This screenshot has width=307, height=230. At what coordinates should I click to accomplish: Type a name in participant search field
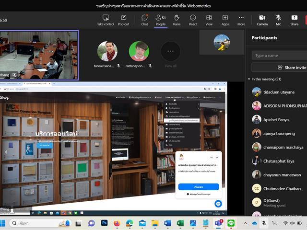point(279,56)
